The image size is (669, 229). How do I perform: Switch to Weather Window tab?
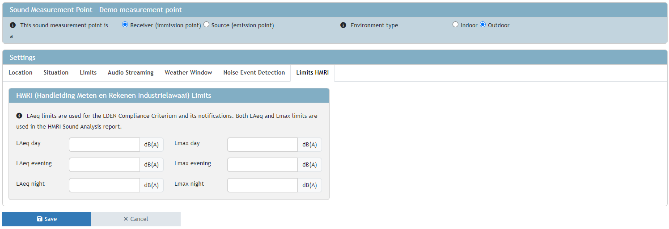188,73
